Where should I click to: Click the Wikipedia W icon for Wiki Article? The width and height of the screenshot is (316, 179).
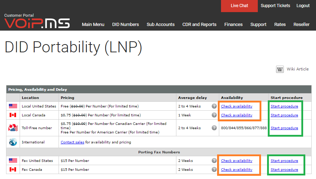click(x=280, y=69)
